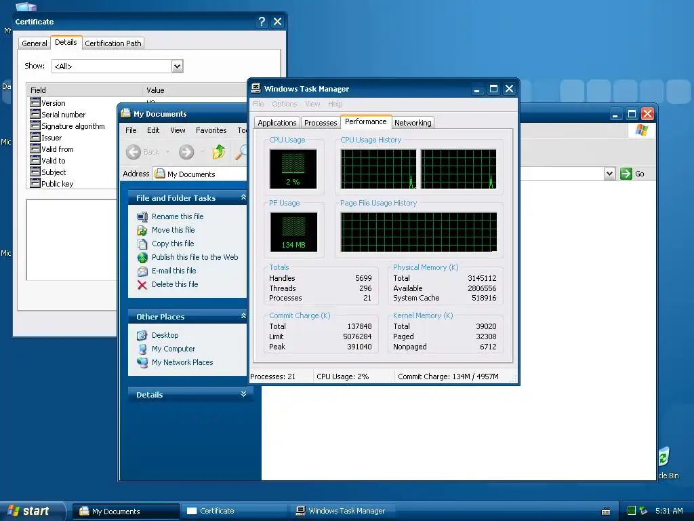Open the File menu in My Documents
Viewport: 694px width, 521px height.
coord(131,130)
